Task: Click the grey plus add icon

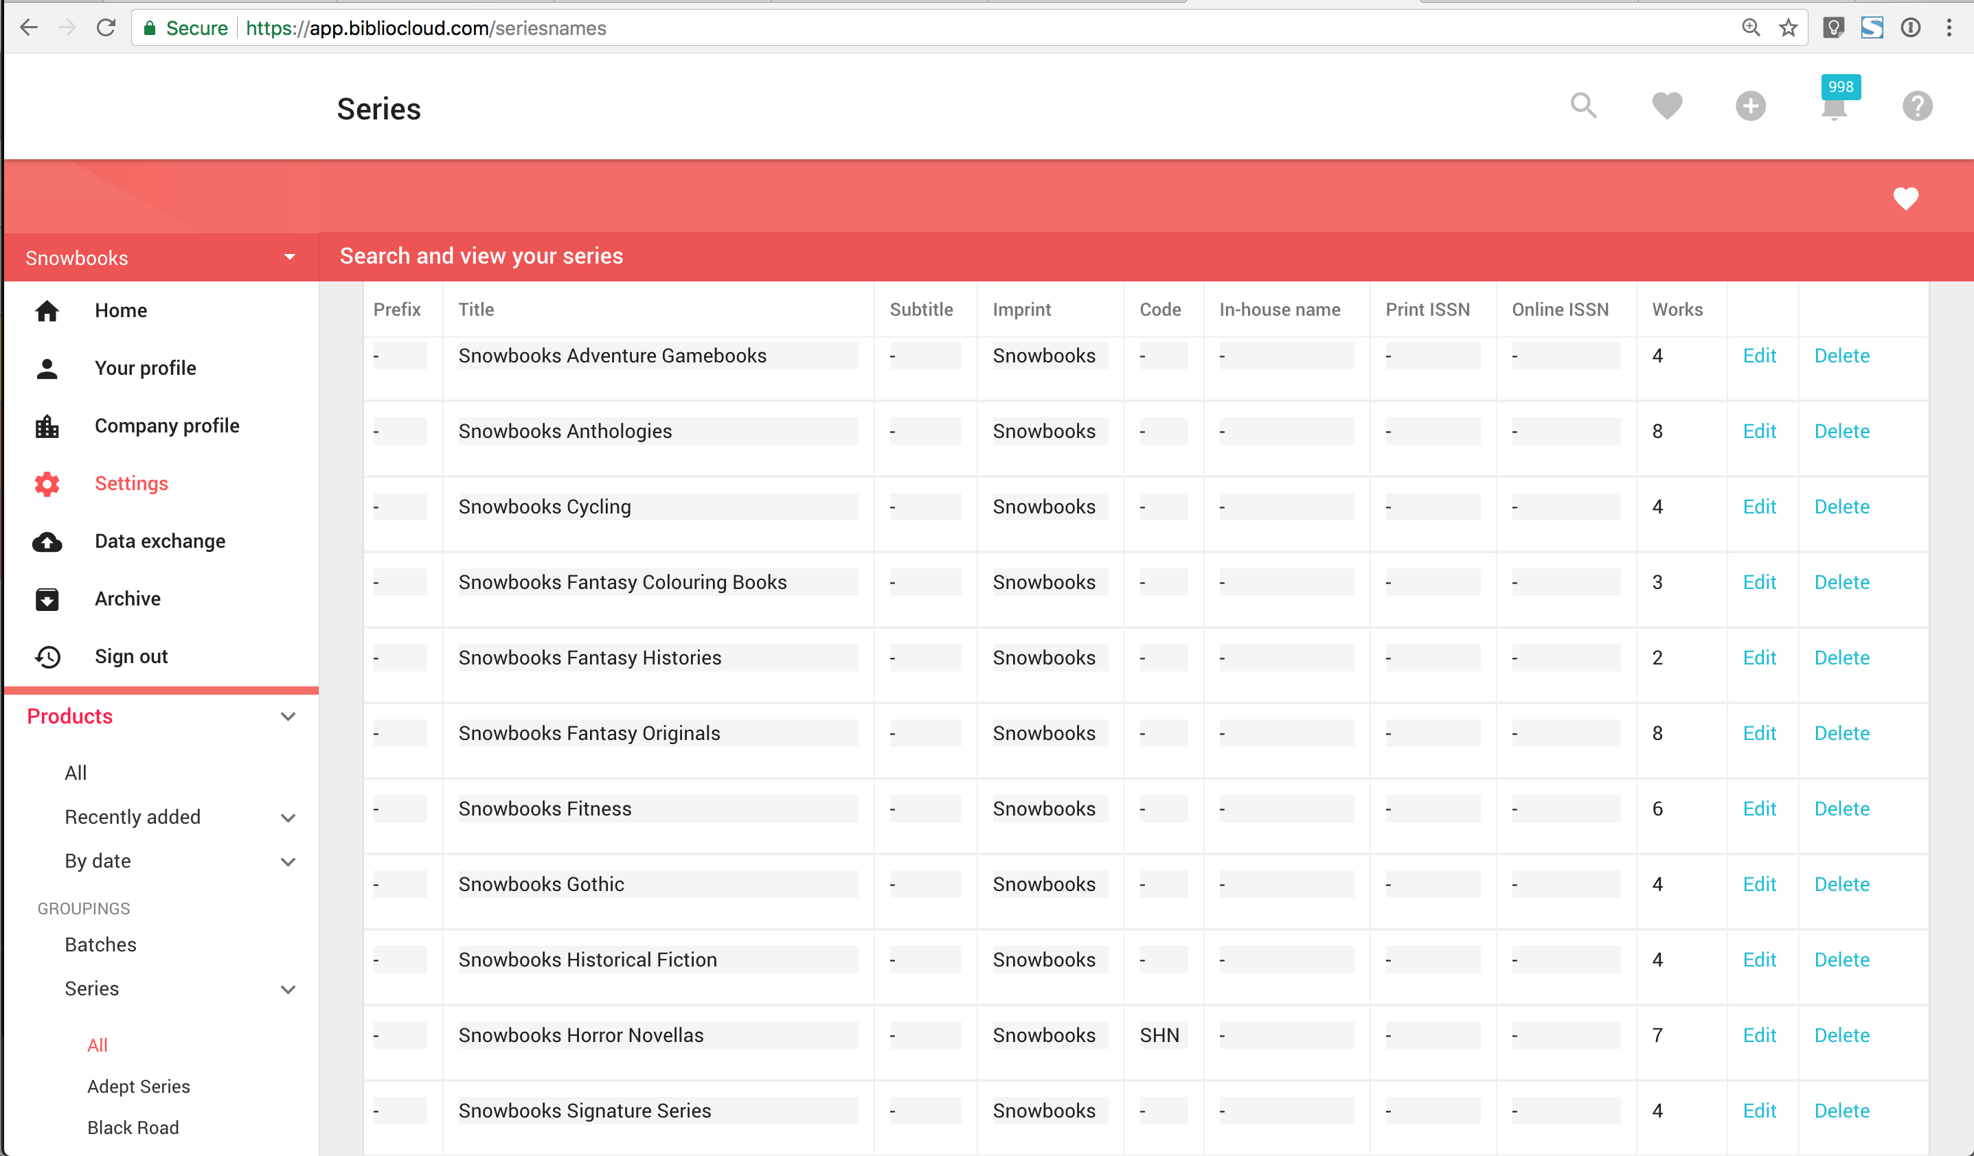Action: click(x=1750, y=106)
